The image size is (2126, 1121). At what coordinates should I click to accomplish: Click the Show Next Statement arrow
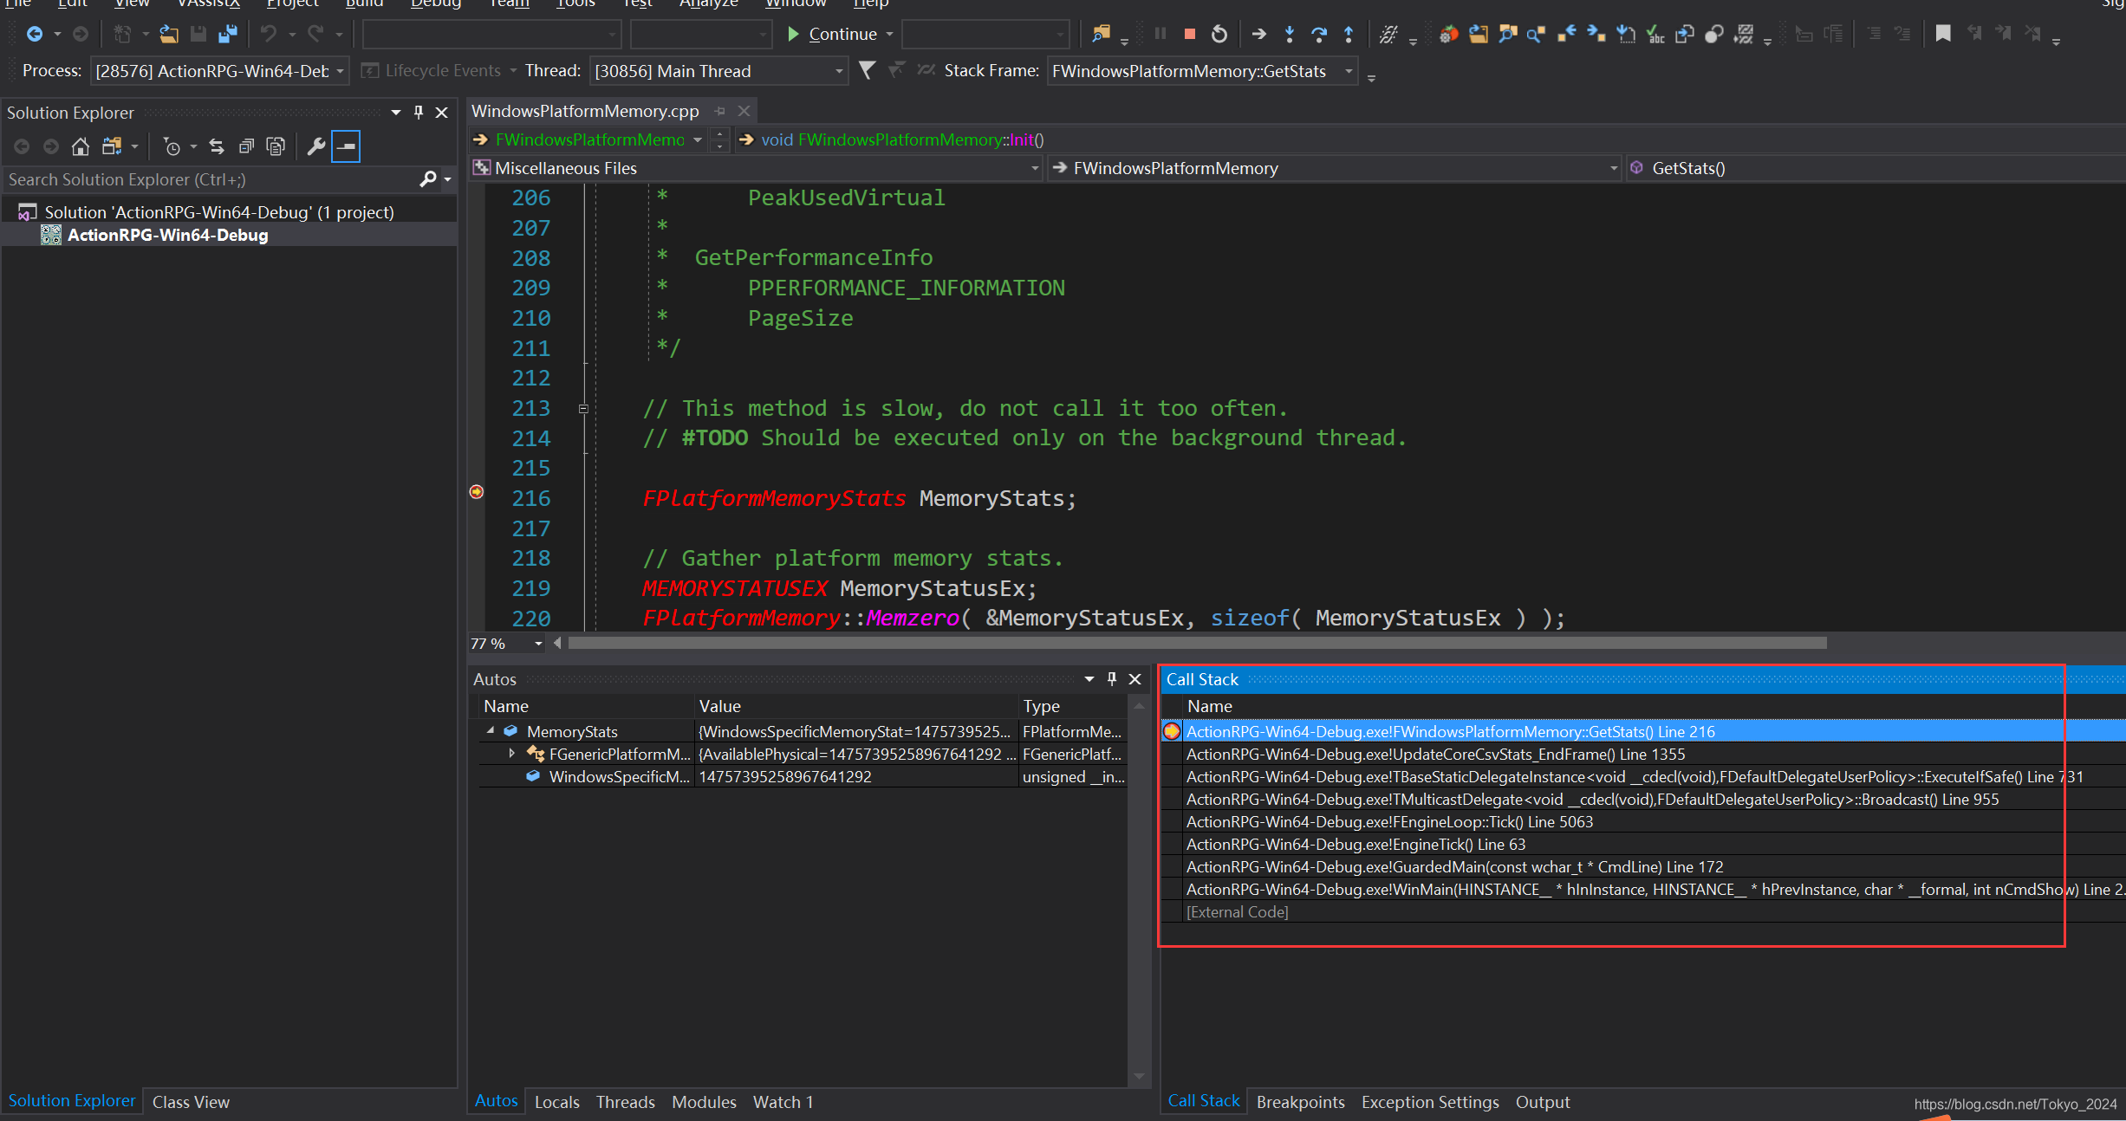click(1259, 34)
